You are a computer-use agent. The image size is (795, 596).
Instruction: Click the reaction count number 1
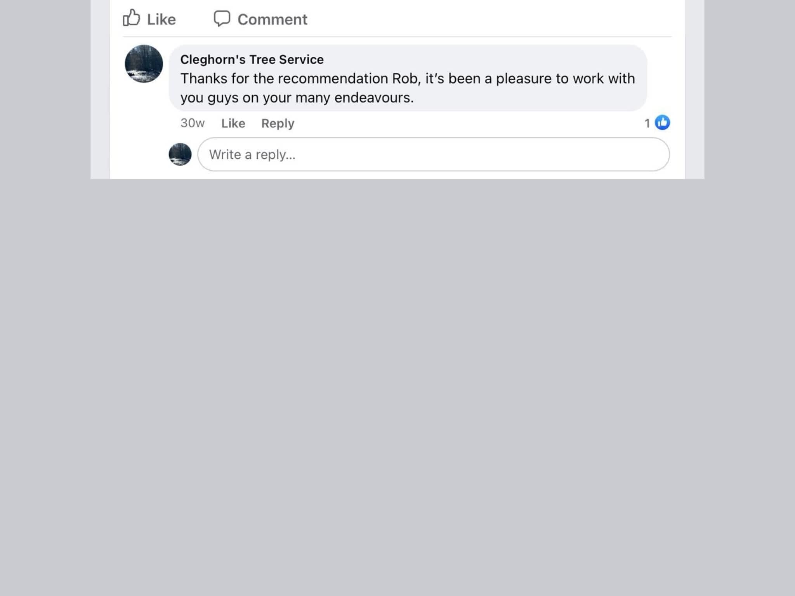[647, 123]
